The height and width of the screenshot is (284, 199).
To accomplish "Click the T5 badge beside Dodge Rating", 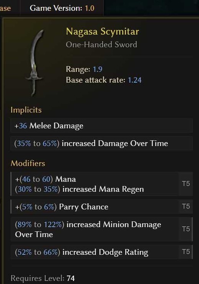I will (x=186, y=252).
